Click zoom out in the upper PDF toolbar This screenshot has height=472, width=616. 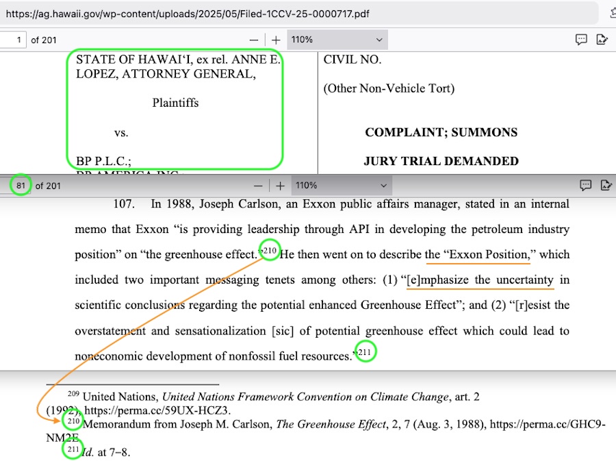pyautogui.click(x=254, y=40)
